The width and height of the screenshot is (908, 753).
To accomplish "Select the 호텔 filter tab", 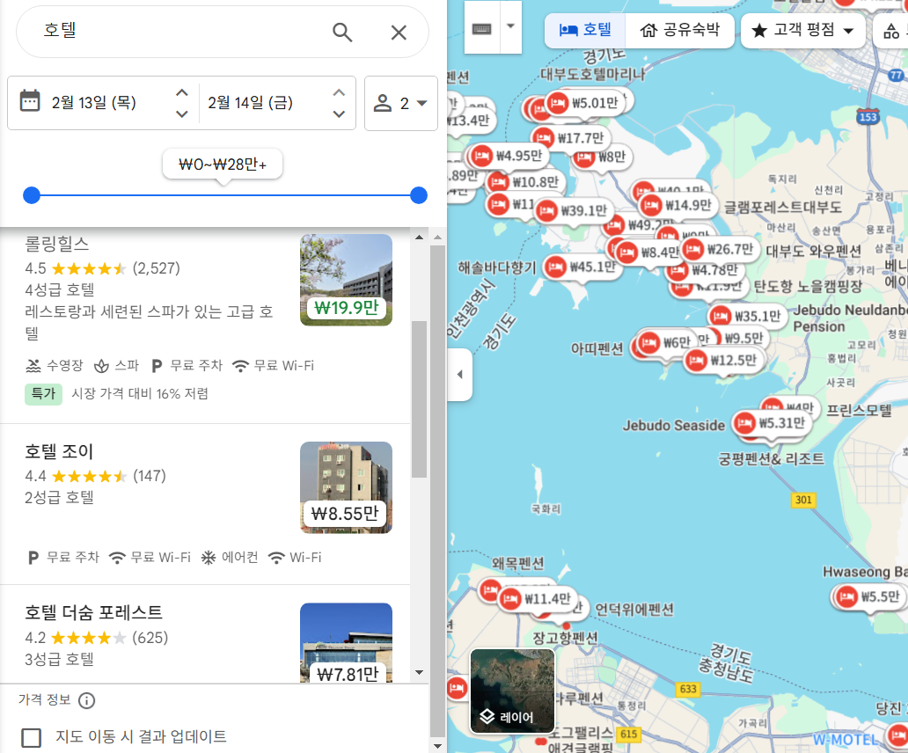I will [585, 30].
